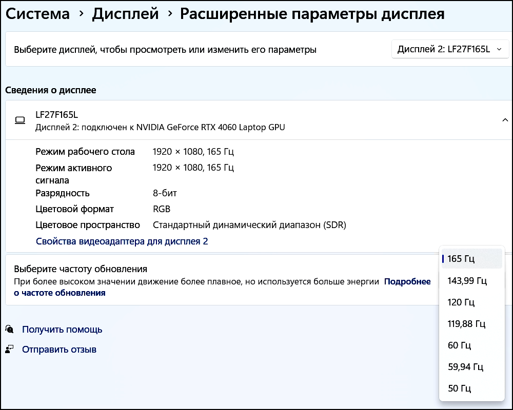Pick the 60 Гц option
513x410 pixels.
click(471, 345)
